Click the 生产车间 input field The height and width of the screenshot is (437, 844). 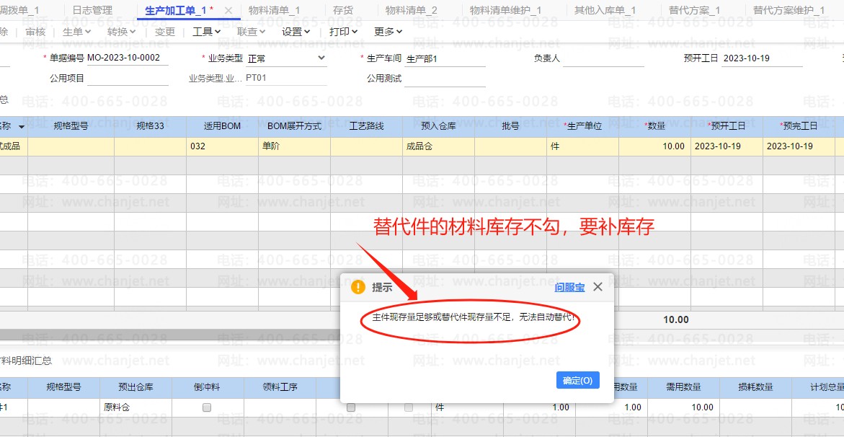click(445, 58)
